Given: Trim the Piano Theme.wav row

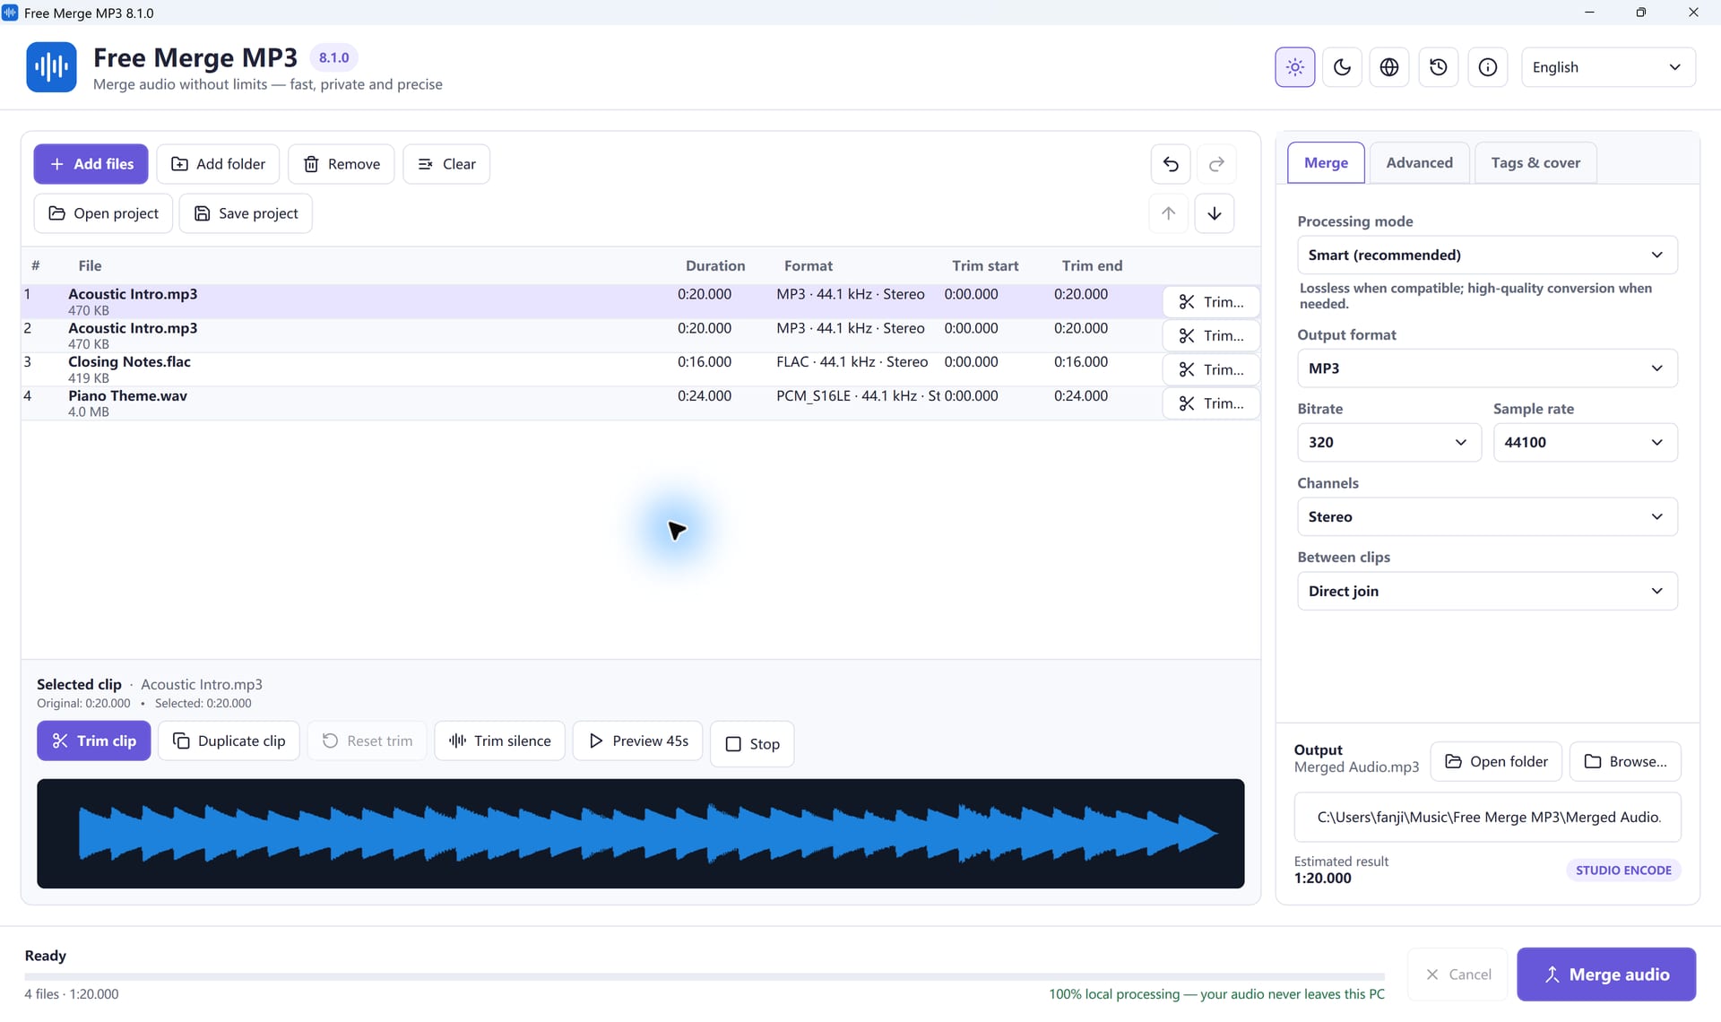Looking at the screenshot, I should (x=1211, y=403).
